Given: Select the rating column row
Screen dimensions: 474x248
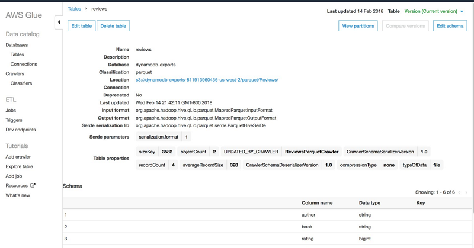Looking at the screenshot, I should (x=267, y=239).
